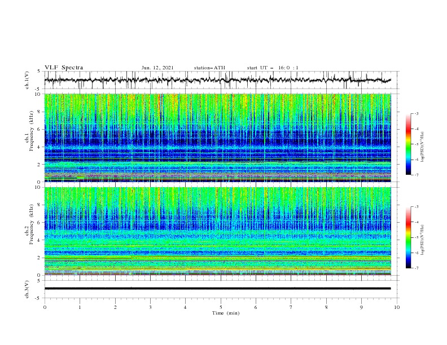Click the 'Time (min)' axis label

pos(226,313)
